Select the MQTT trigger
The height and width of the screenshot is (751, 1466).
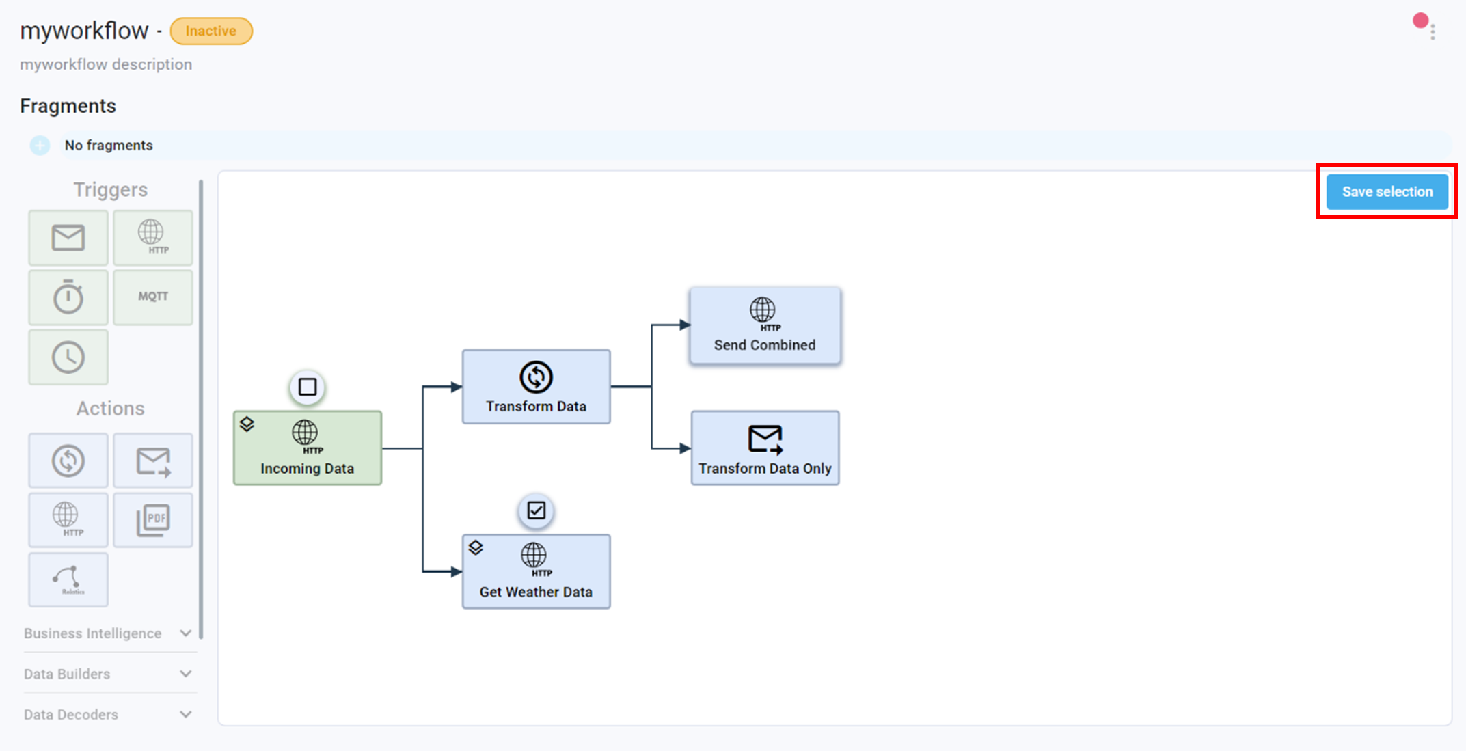(152, 297)
